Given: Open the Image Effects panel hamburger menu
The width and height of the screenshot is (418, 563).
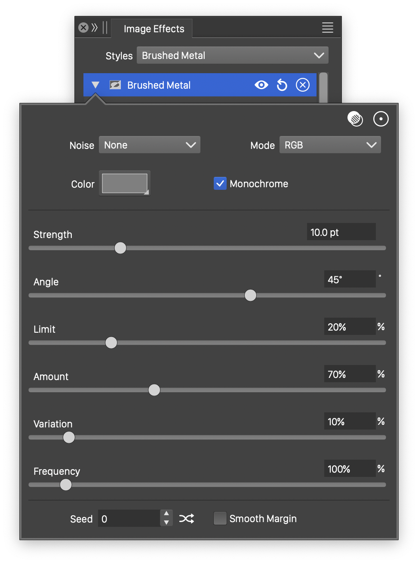Looking at the screenshot, I should 328,28.
